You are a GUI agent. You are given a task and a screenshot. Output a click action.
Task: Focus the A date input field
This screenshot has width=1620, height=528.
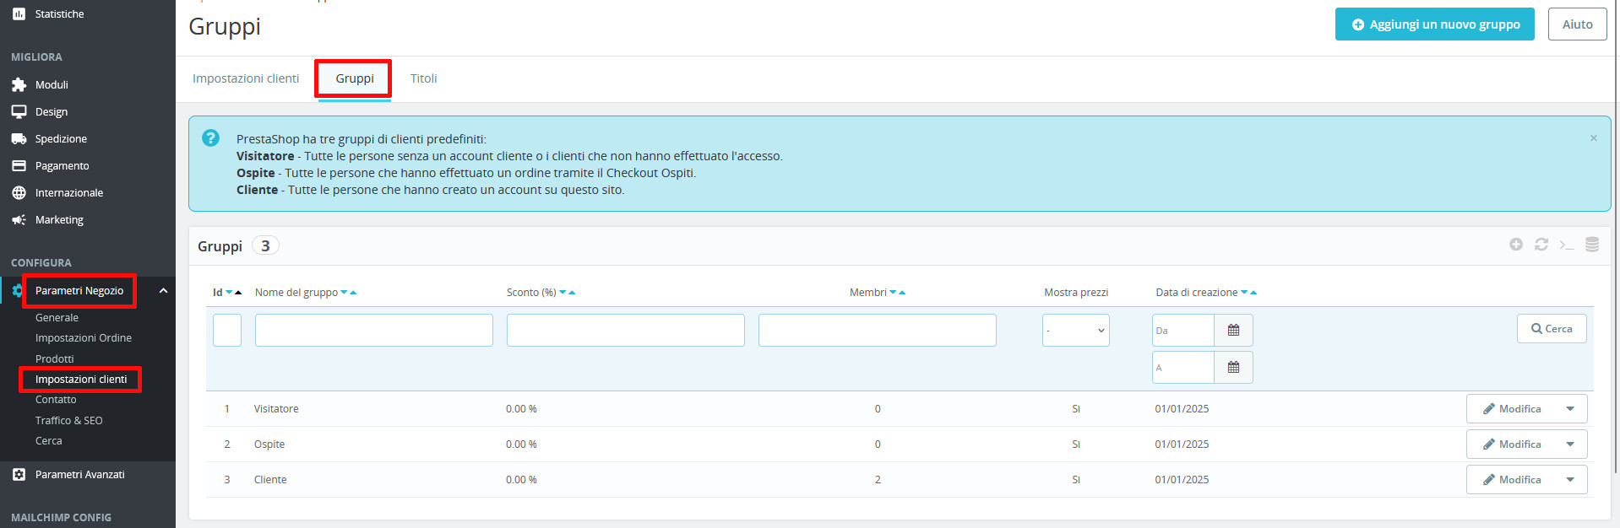tap(1183, 368)
